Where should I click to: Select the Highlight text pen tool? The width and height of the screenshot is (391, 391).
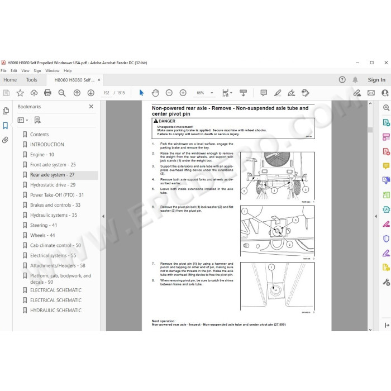[x=278, y=93]
